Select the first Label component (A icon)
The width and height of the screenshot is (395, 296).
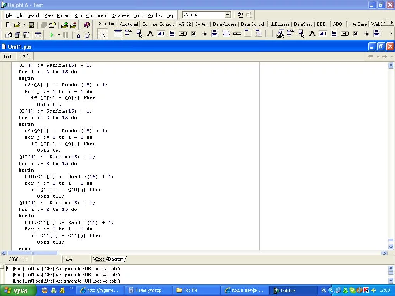pos(150,34)
